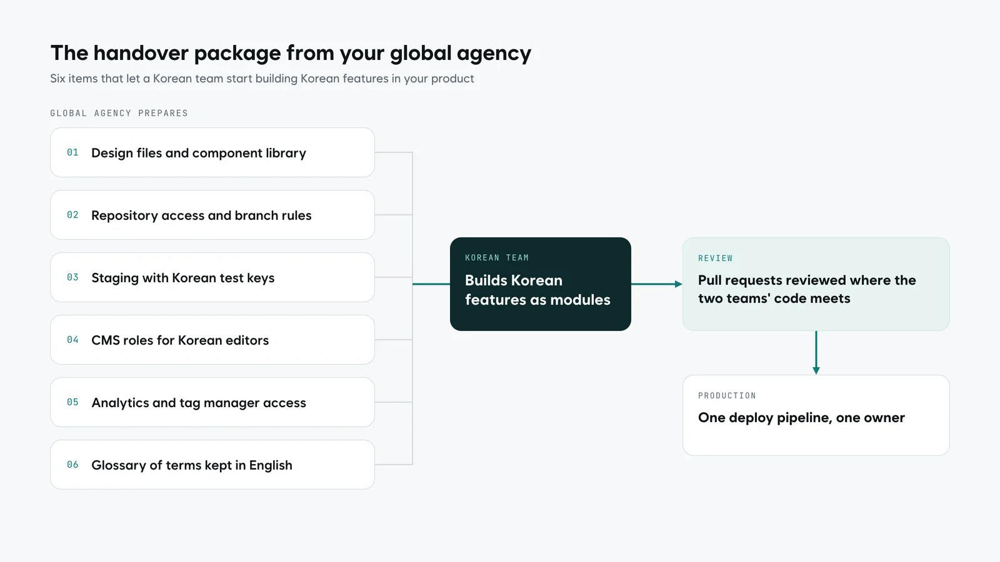Click the 'Staging with Korean test keys' card

click(212, 277)
